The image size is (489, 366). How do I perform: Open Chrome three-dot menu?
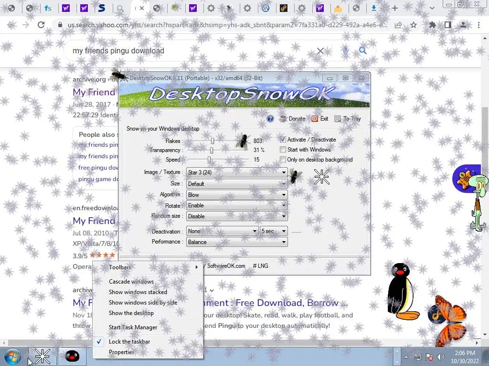(478, 25)
